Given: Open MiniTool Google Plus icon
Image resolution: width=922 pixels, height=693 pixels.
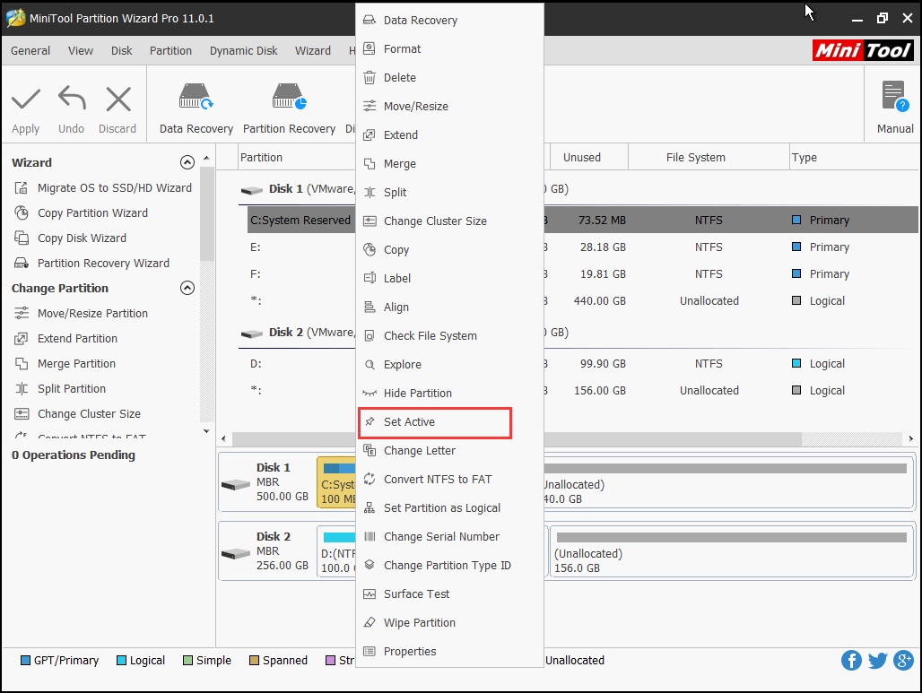Looking at the screenshot, I should [903, 660].
